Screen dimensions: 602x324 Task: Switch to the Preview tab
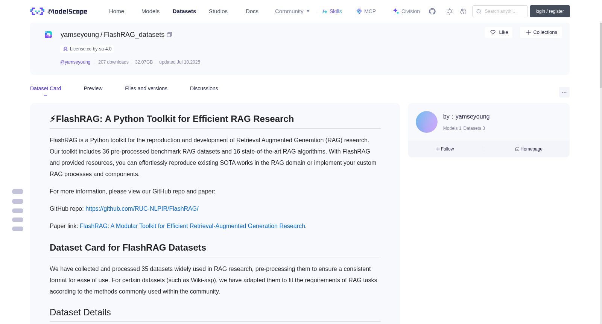coord(93,88)
